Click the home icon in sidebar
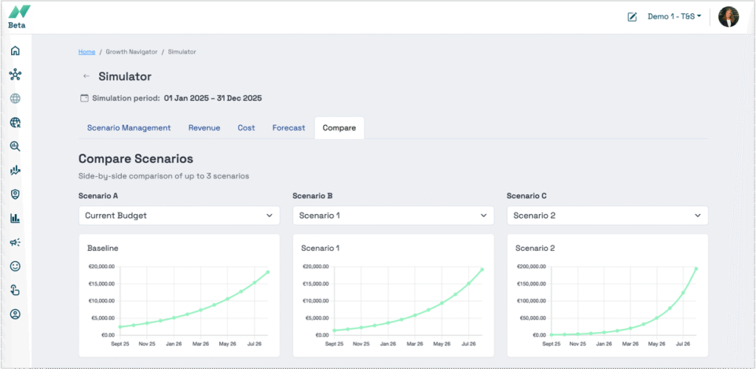Image resolution: width=756 pixels, height=369 pixels. [16, 51]
